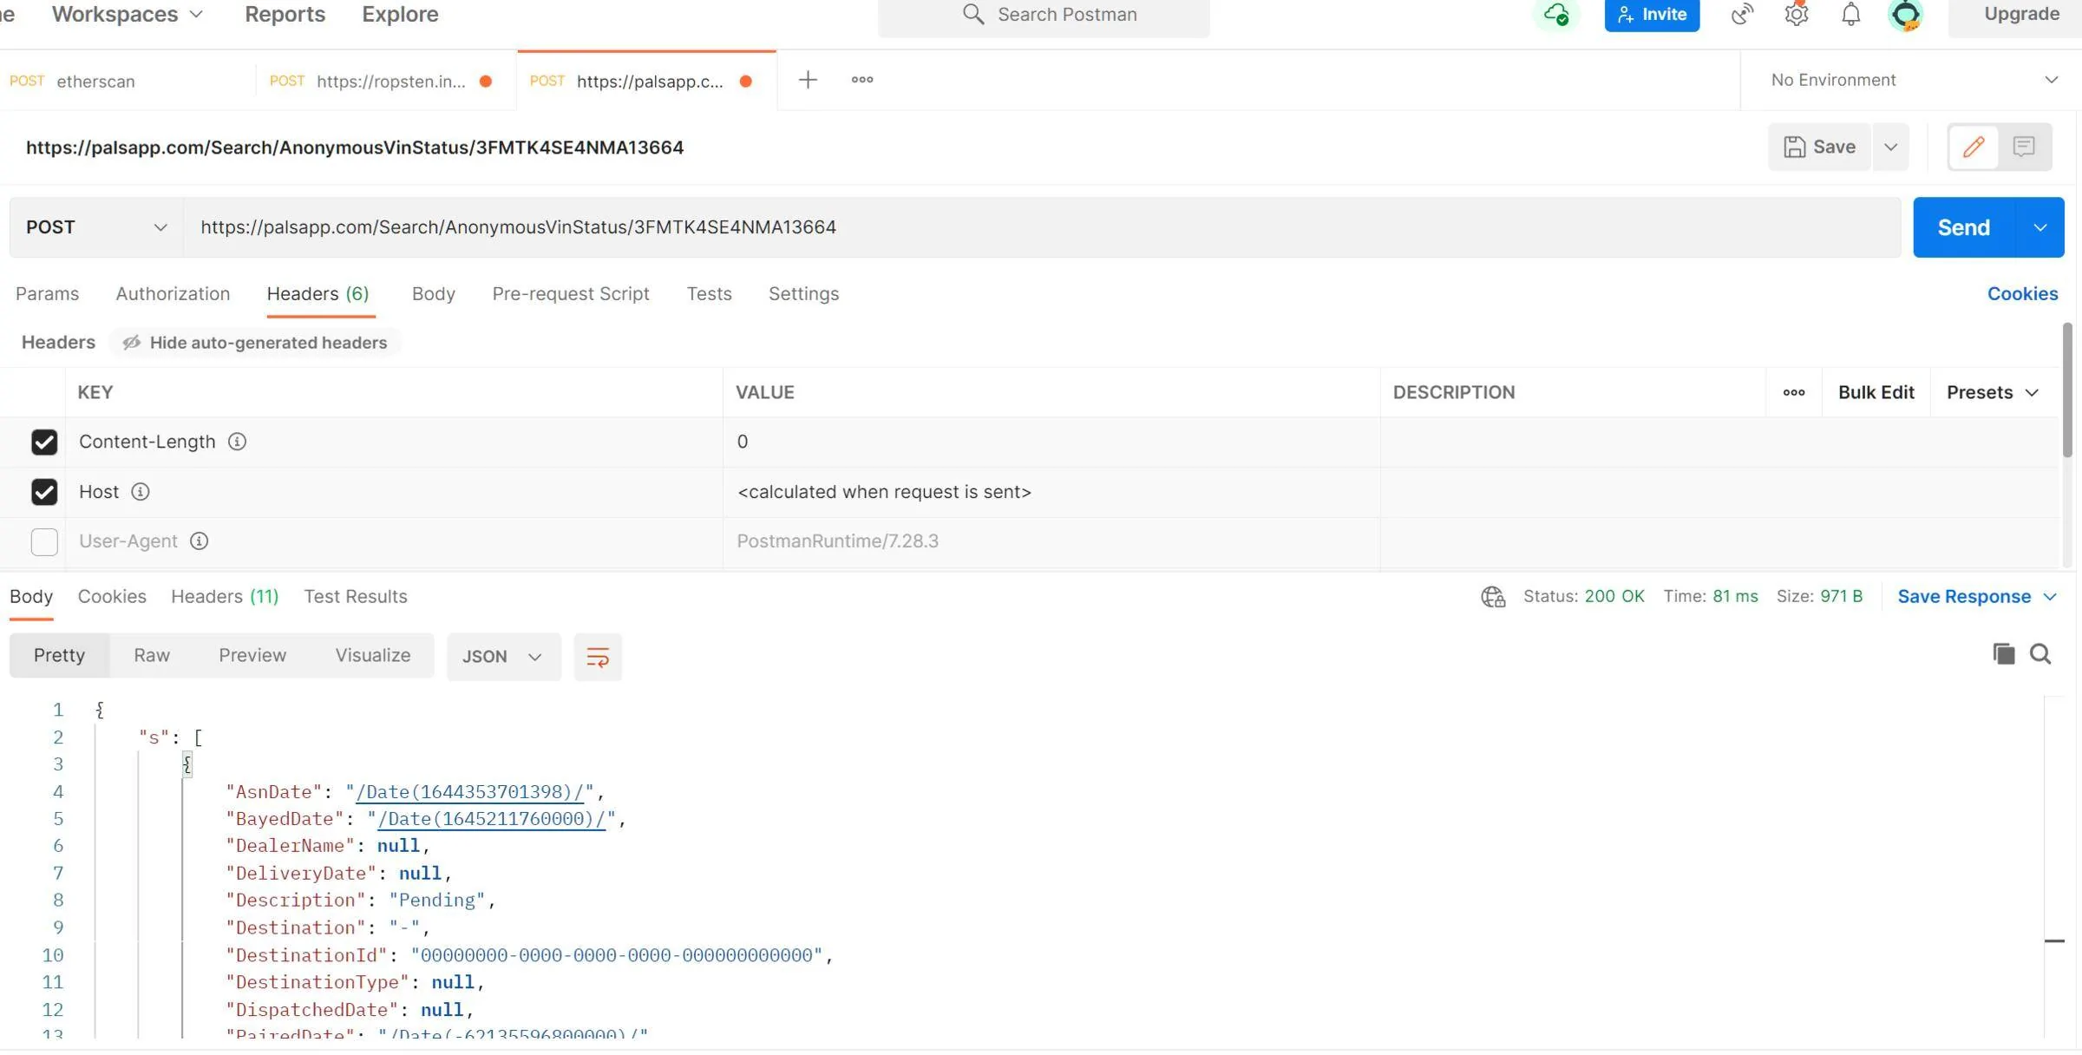Click the Content-Length value cell
2082x1055 pixels.
(x=1051, y=442)
